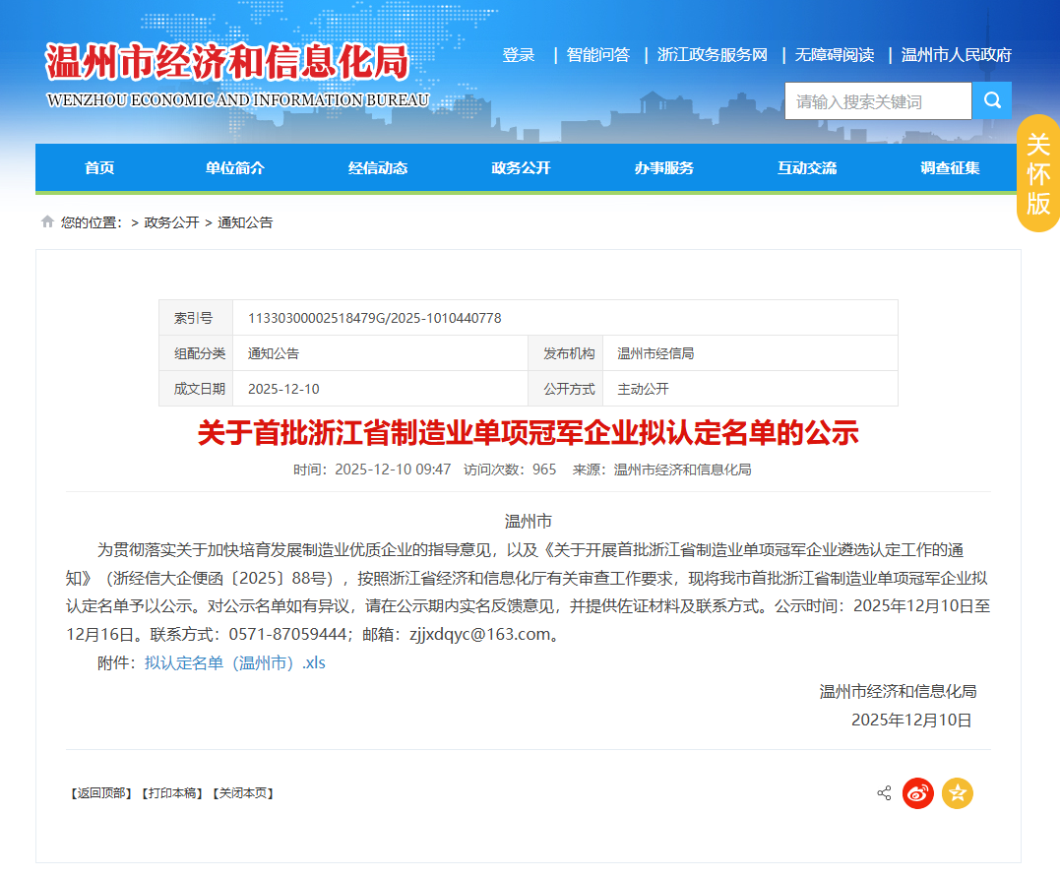Click the 登录 link
Screen dimensions: 1060x878
tap(520, 55)
